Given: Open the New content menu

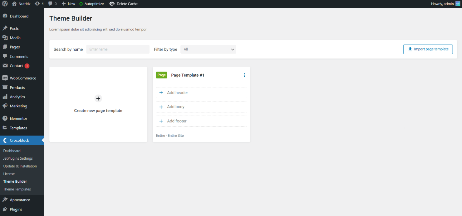Looking at the screenshot, I should pos(68,4).
